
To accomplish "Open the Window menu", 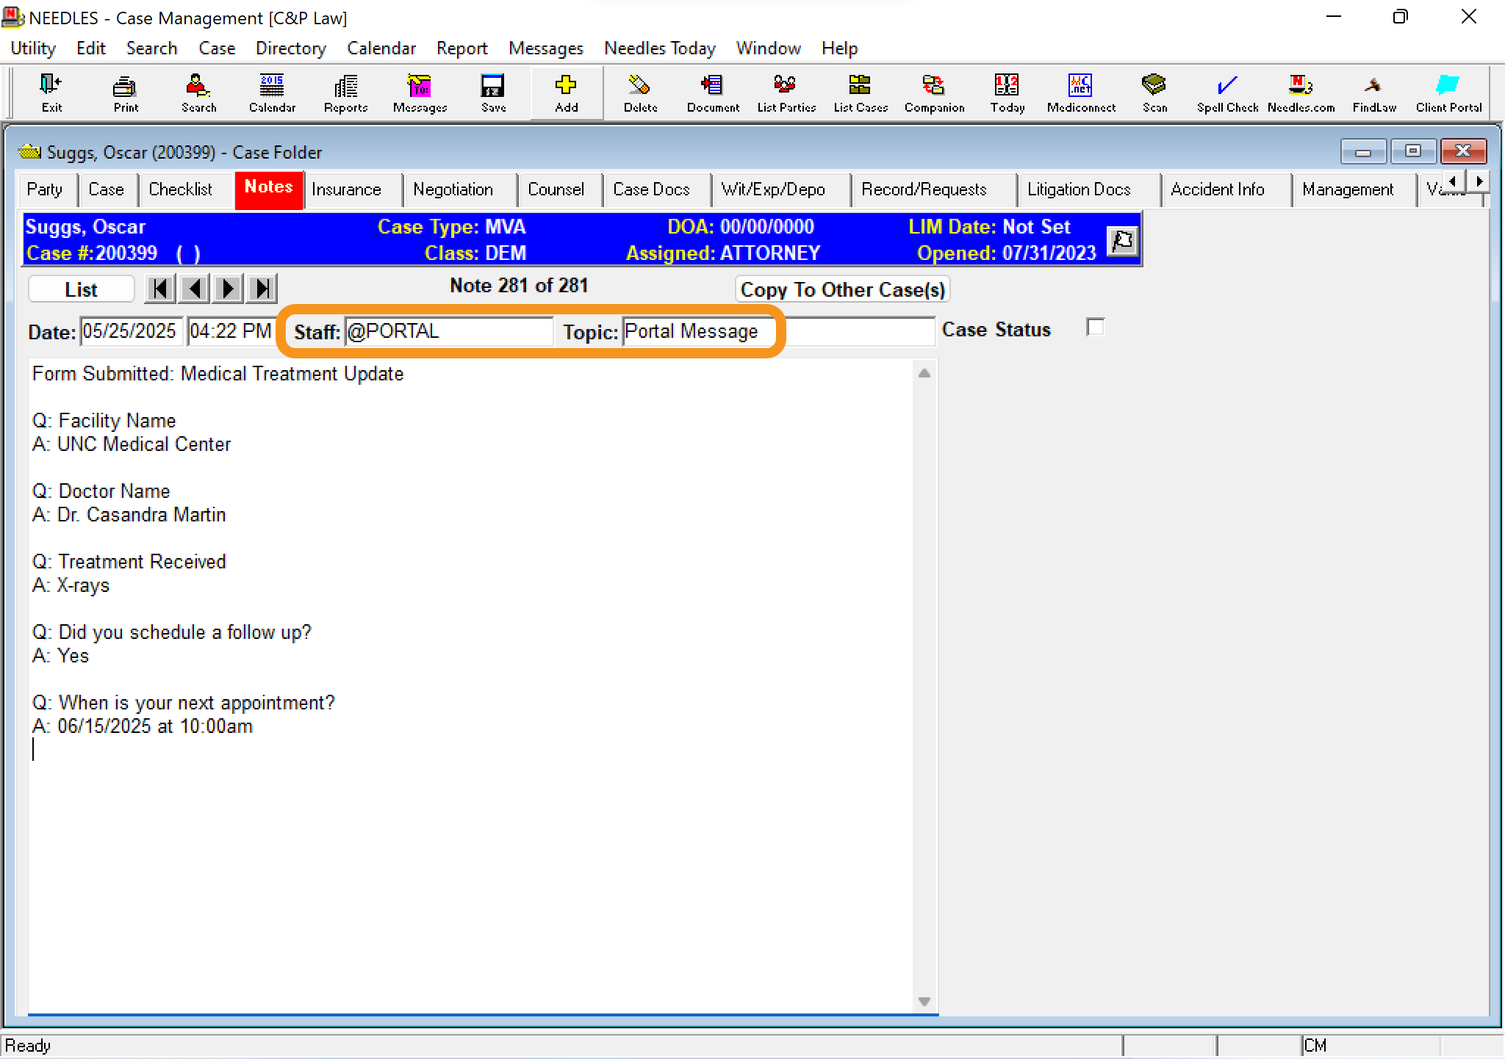I will 769,48.
